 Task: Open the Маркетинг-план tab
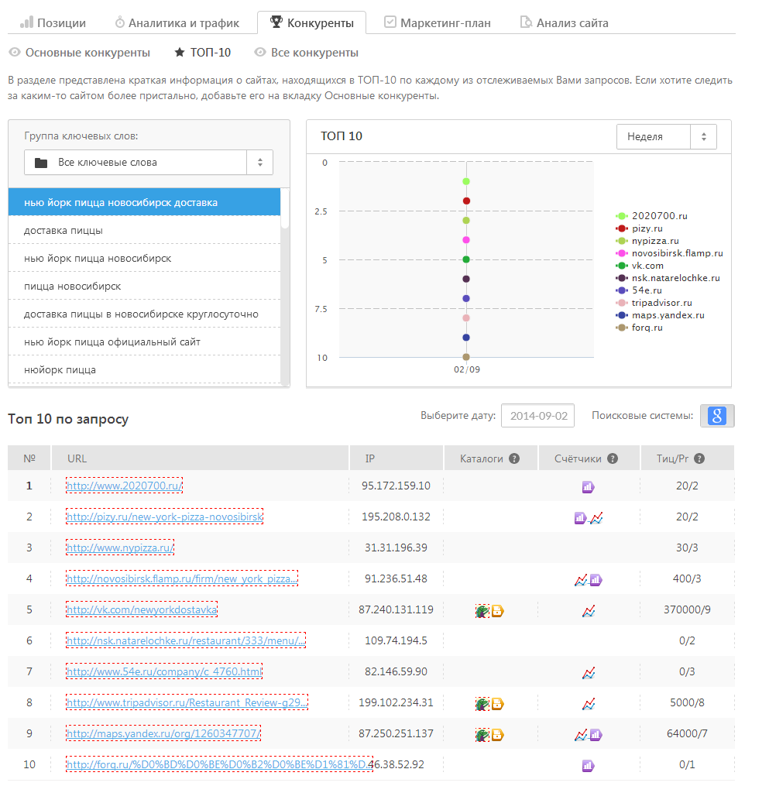(438, 23)
